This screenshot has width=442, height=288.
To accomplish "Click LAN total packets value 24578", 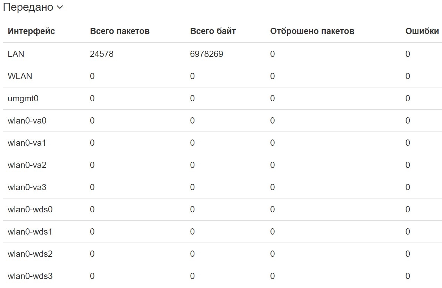I will click(101, 54).
